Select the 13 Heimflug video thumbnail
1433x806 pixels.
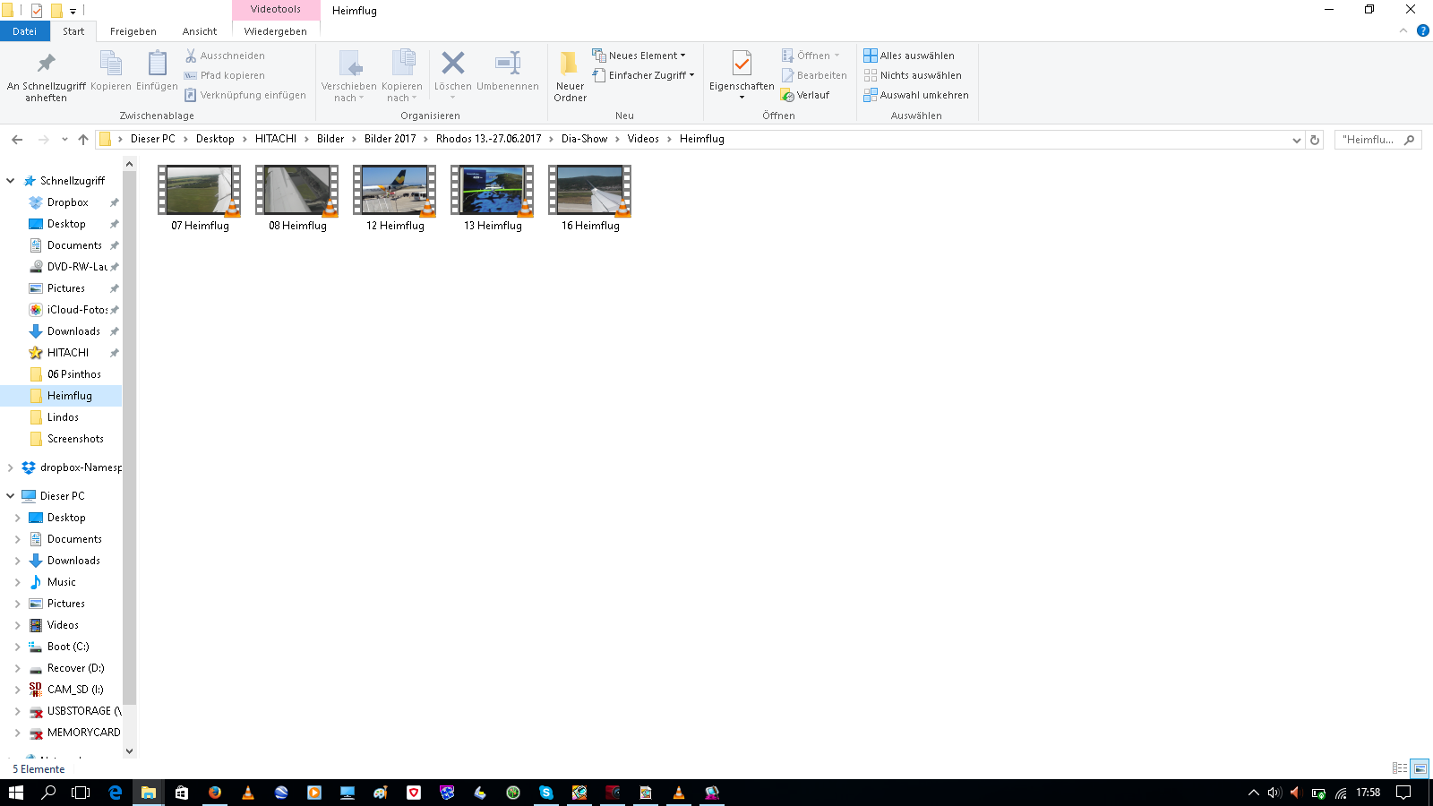(x=492, y=191)
